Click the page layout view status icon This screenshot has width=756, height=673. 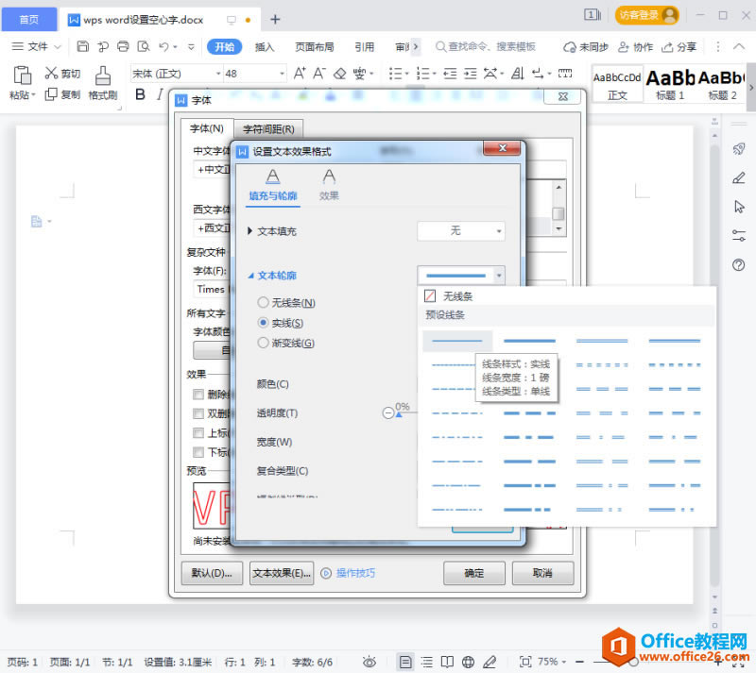pos(406,662)
